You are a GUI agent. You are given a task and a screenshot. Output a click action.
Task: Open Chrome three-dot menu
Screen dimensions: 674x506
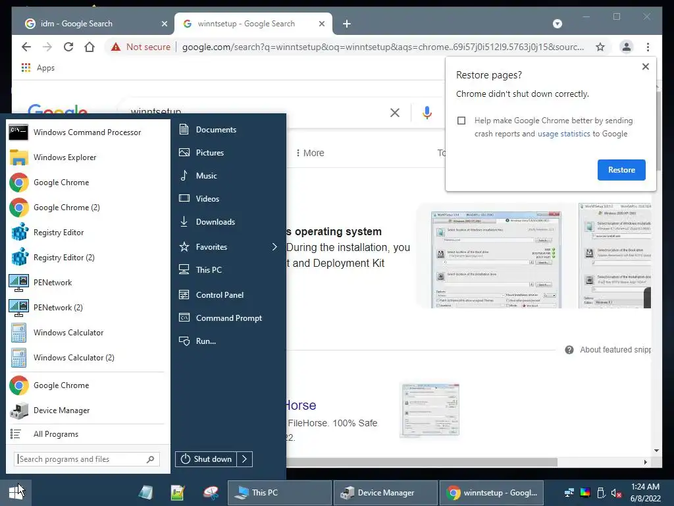click(648, 47)
